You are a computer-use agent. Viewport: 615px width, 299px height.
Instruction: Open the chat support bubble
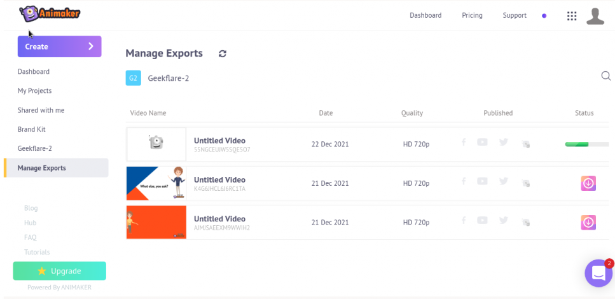598,273
